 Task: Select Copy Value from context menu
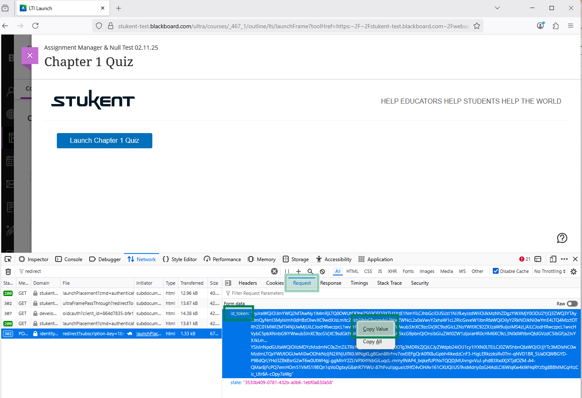pyautogui.click(x=375, y=329)
